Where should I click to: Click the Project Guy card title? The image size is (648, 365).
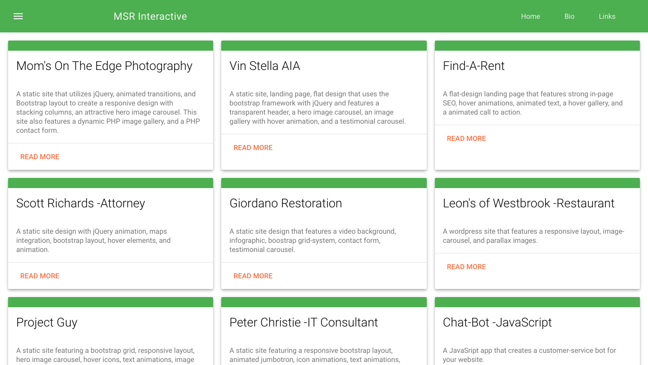[47, 322]
